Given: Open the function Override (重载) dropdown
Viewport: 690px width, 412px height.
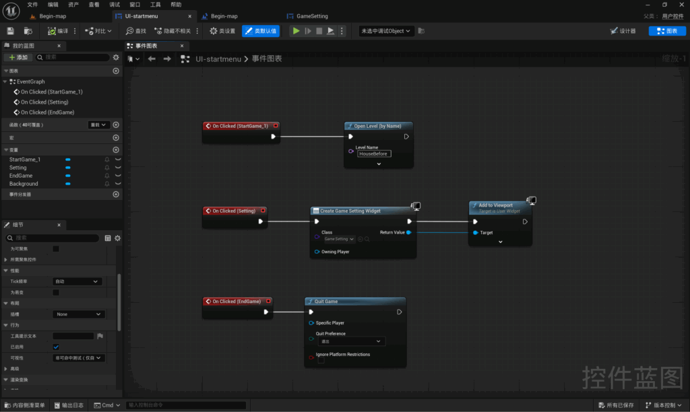Looking at the screenshot, I should [x=98, y=125].
